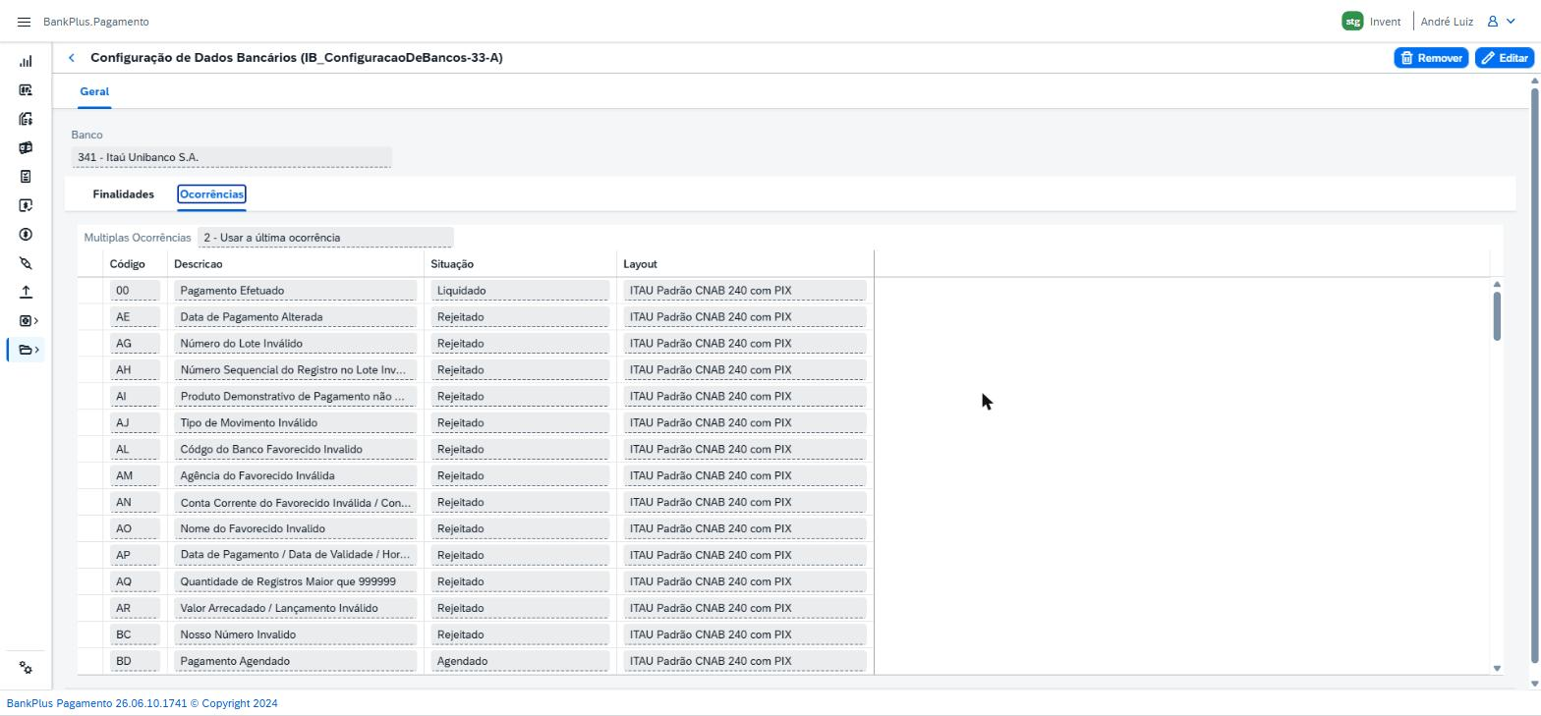
Task: Click the upload arrow icon in sidebar
Action: (x=26, y=292)
